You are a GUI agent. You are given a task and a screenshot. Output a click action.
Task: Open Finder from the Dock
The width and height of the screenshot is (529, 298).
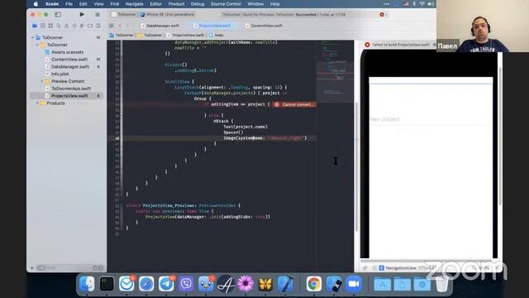87,284
